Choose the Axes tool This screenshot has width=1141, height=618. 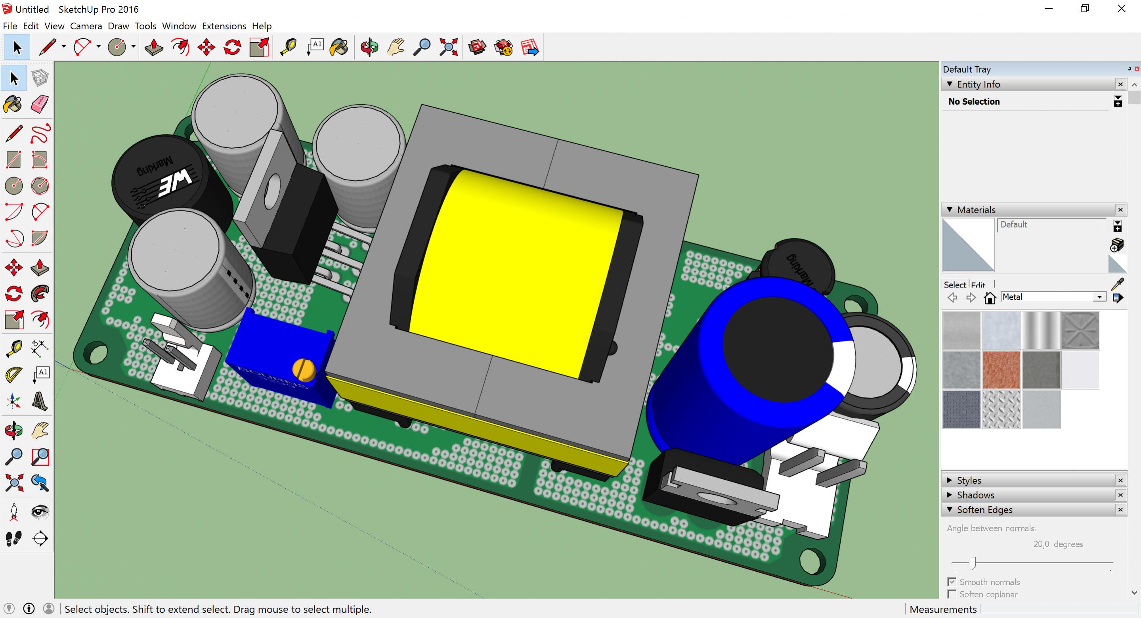14,402
